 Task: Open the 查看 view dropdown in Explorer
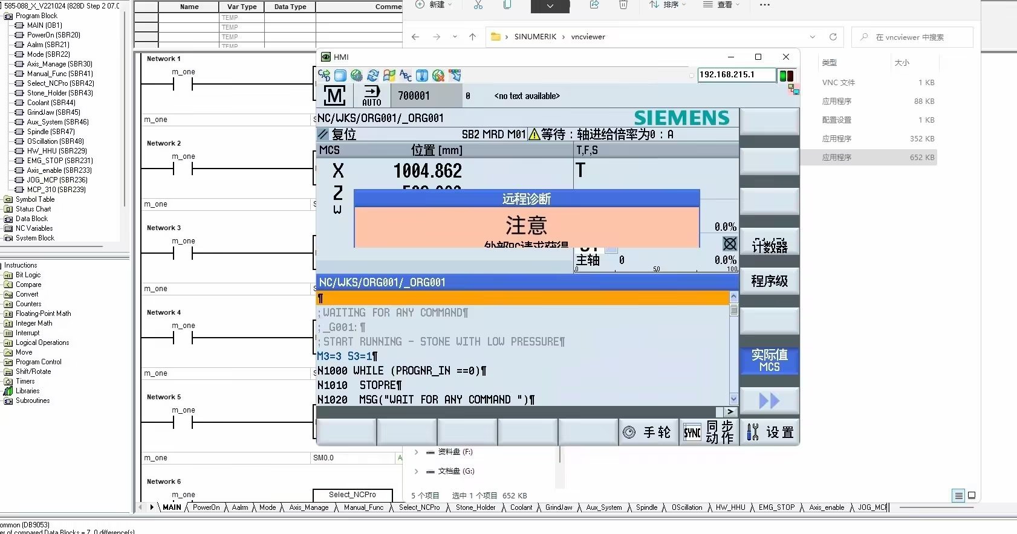(x=721, y=5)
